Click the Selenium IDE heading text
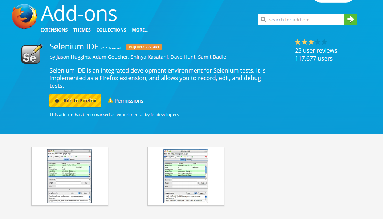Viewport: 383px width, 222px height. (74, 46)
